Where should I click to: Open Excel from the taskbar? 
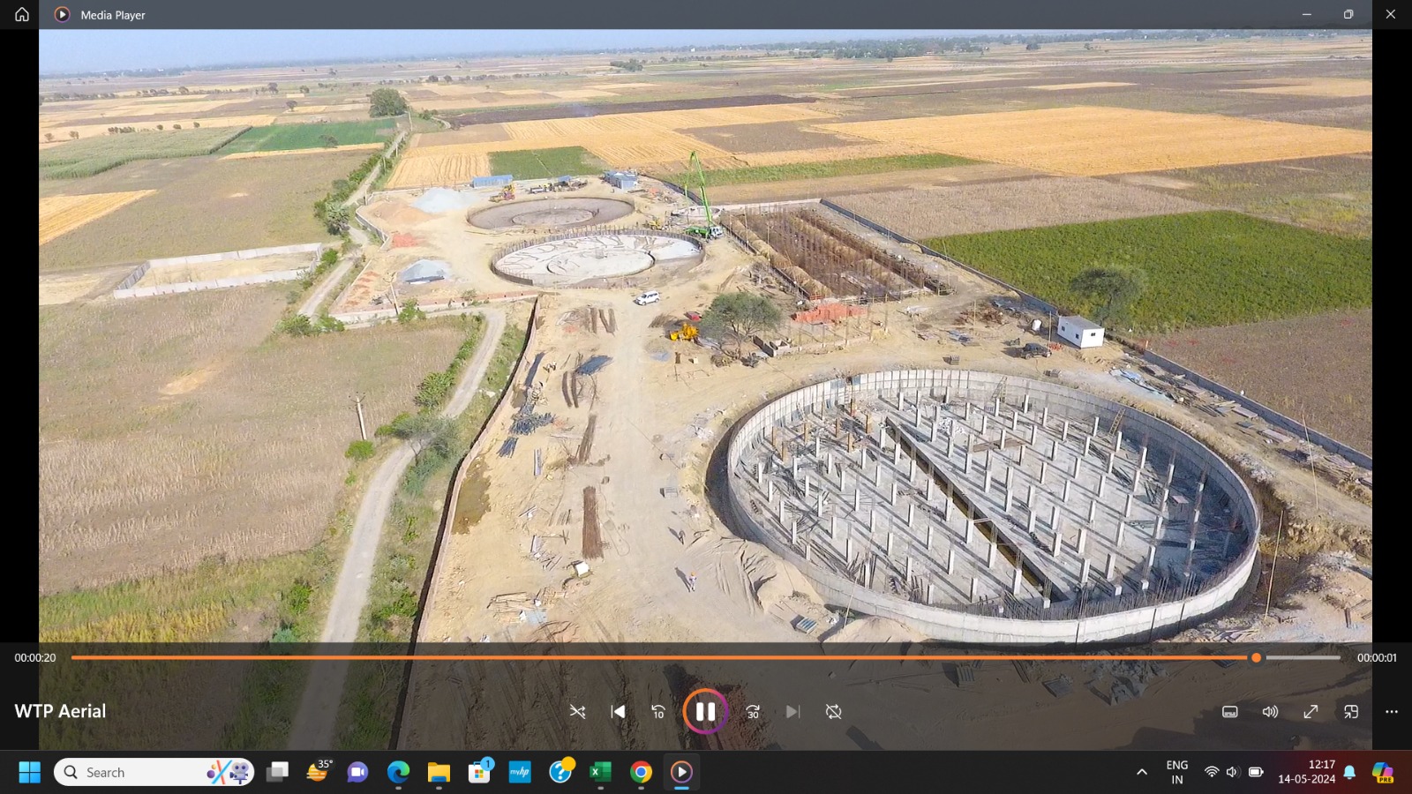pos(600,772)
